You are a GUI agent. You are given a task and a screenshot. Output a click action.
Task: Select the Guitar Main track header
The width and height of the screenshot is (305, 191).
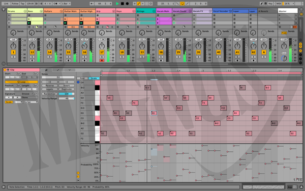coord(71,11)
